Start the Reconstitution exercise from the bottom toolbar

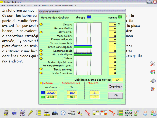click(x=14, y=113)
